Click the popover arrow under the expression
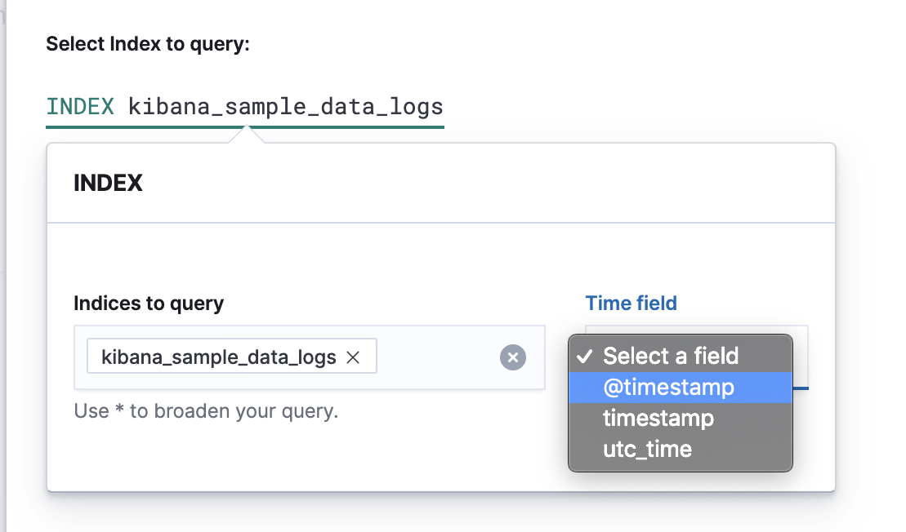The image size is (906, 532). click(x=245, y=136)
